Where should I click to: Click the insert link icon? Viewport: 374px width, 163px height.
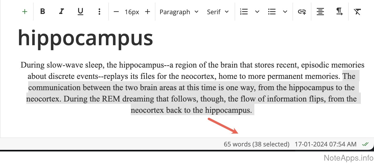302,12
